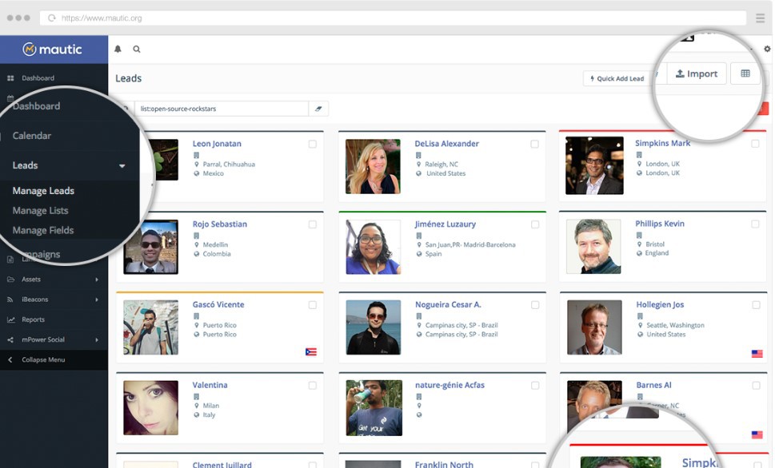Click the Reports chart icon in sidebar
The height and width of the screenshot is (468, 775).
click(x=11, y=319)
